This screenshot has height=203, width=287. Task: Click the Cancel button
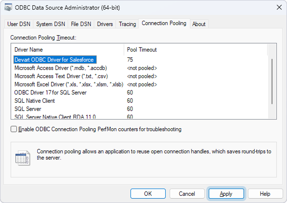coord(187,193)
